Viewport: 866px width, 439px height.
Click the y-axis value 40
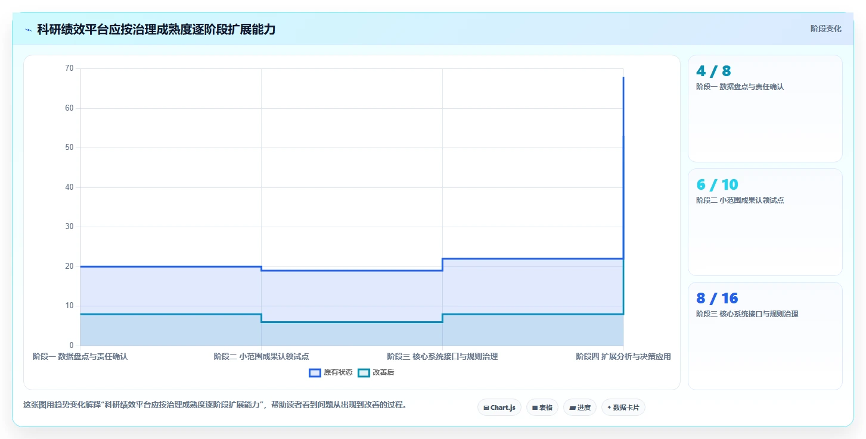click(69, 187)
